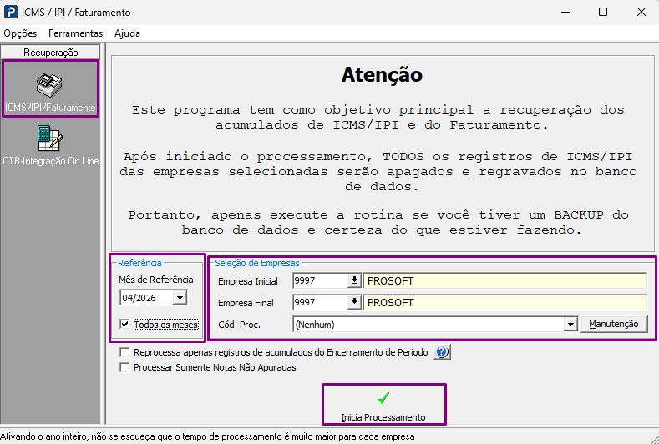The width and height of the screenshot is (659, 444).
Task: Click the Cód. Proc. (Nenhum) value field
Action: click(428, 325)
